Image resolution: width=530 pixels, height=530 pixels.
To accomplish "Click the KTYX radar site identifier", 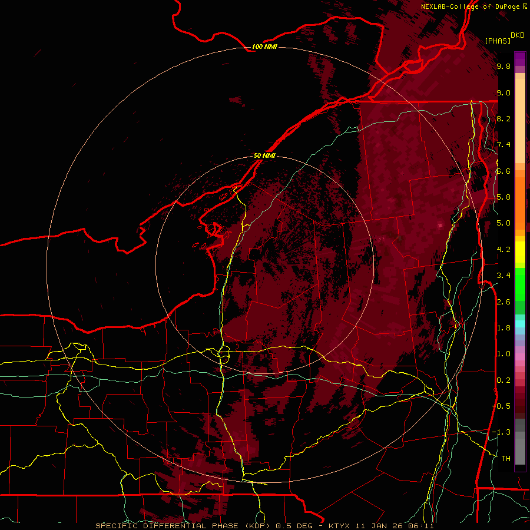I will [x=340, y=526].
